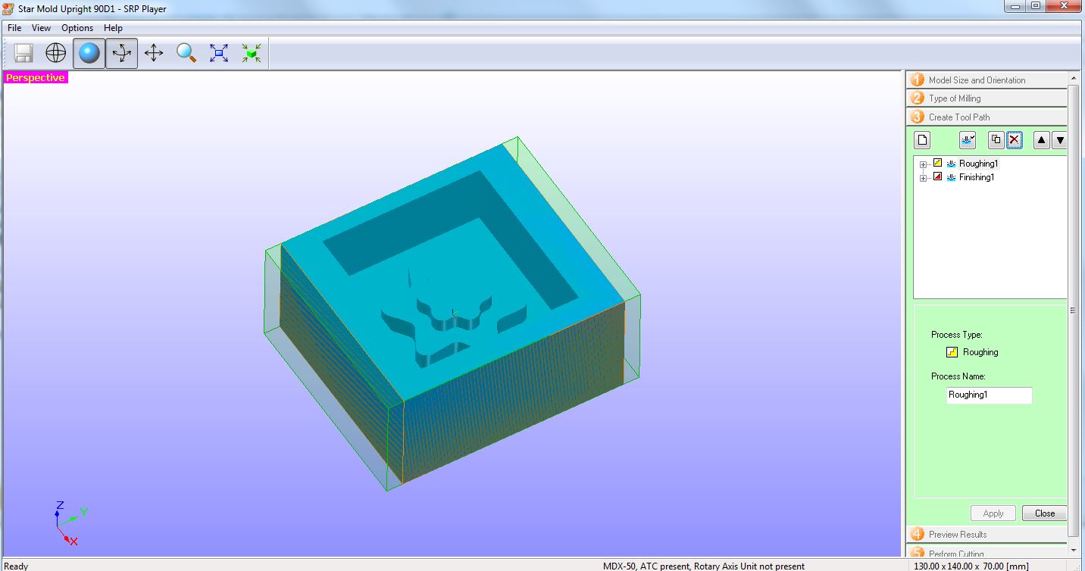Open Preview Results step
Image resolution: width=1085 pixels, height=571 pixels.
click(x=987, y=534)
